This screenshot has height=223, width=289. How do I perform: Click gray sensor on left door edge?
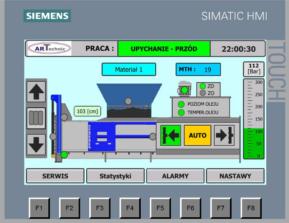[53, 137]
